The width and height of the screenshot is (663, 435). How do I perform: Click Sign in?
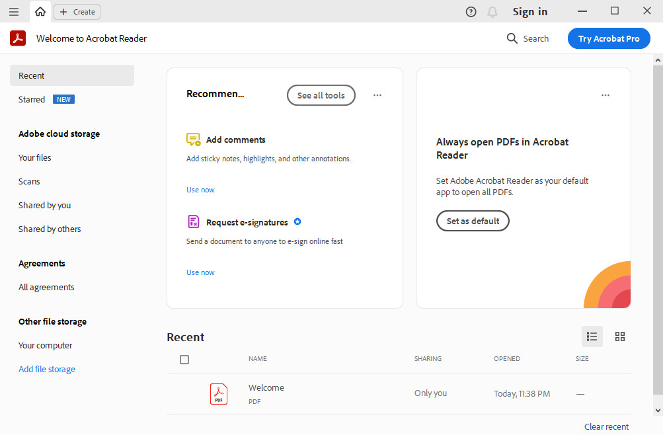point(530,12)
